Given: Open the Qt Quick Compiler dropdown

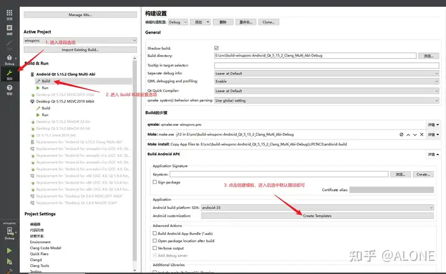Looking at the screenshot, I should 326,91.
